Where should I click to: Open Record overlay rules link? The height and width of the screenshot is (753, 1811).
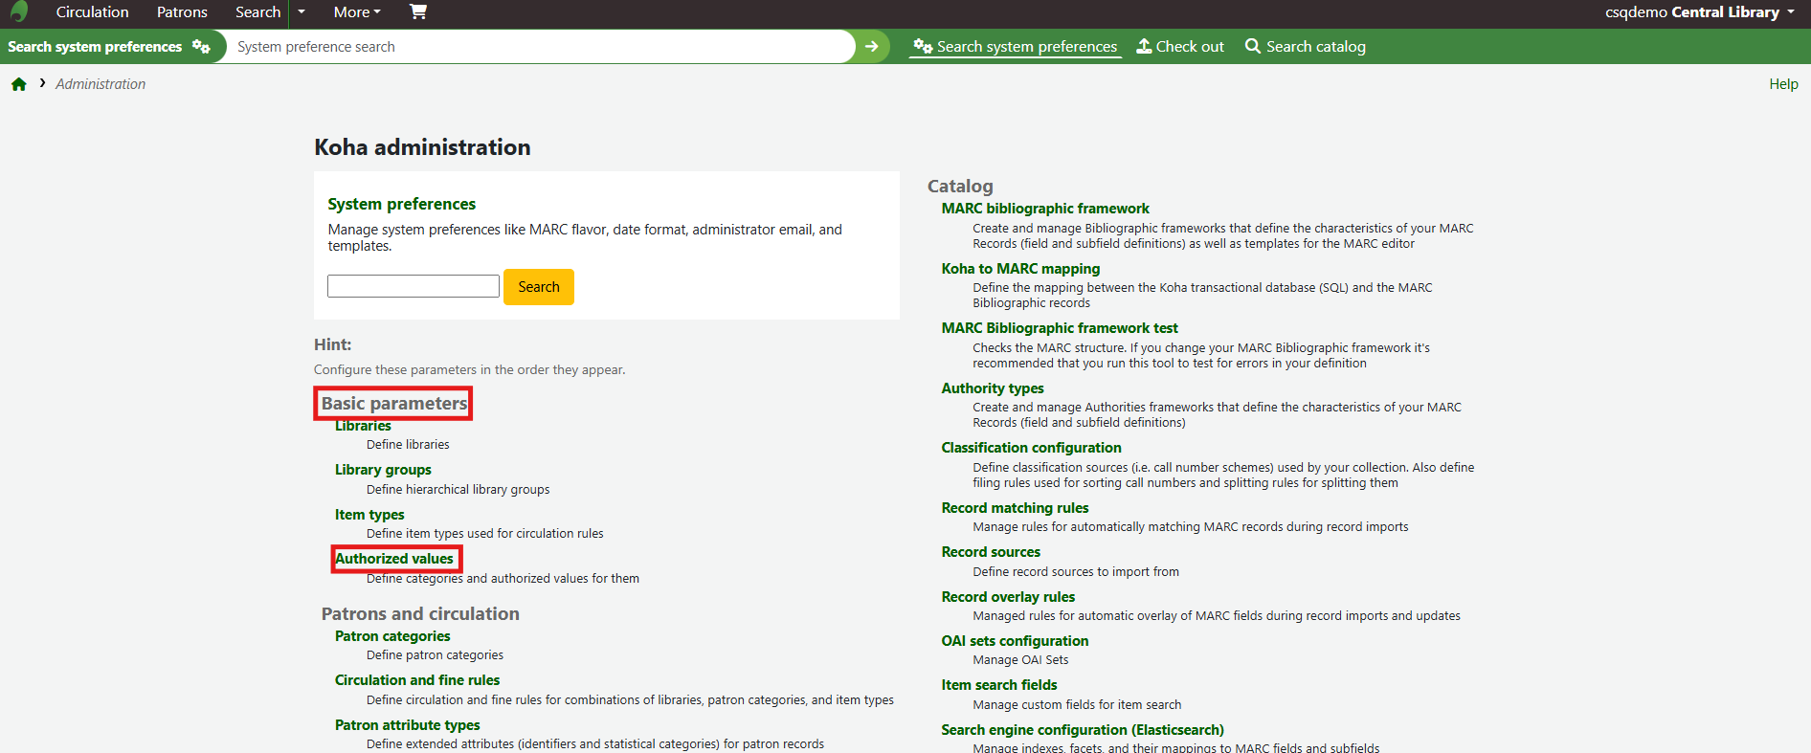tap(1008, 597)
